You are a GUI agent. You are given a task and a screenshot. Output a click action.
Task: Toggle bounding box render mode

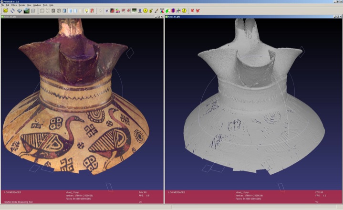tap(42, 10)
